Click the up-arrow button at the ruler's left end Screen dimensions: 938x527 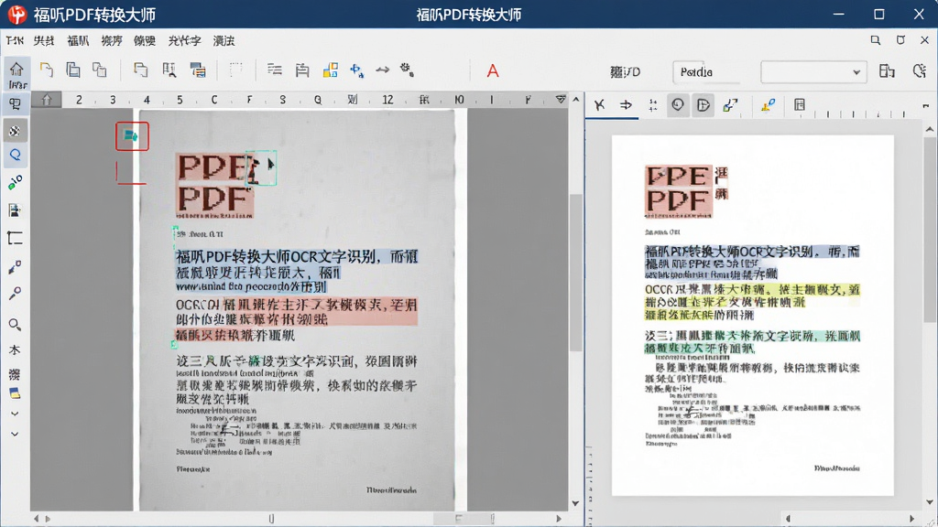[x=47, y=99]
